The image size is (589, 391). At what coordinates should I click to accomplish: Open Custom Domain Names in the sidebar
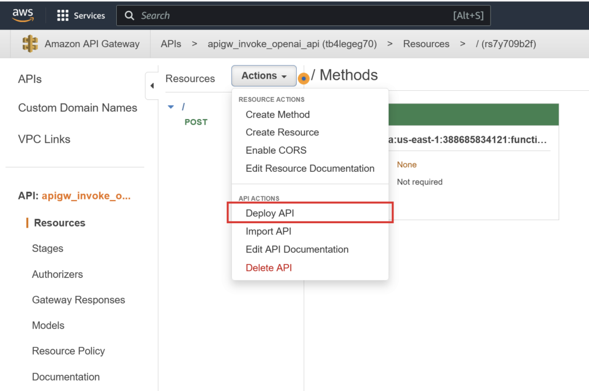[78, 108]
